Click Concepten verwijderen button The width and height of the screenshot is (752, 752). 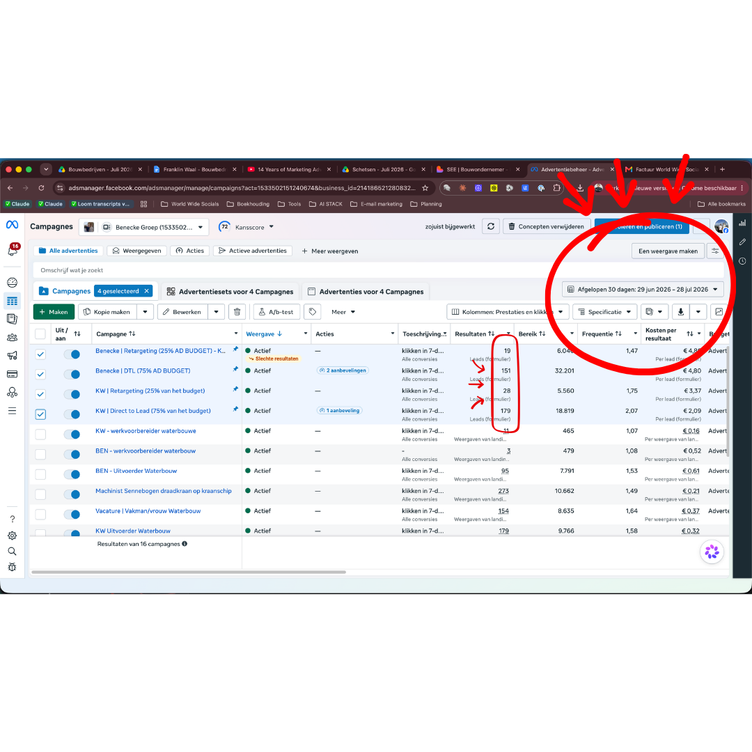[547, 226]
